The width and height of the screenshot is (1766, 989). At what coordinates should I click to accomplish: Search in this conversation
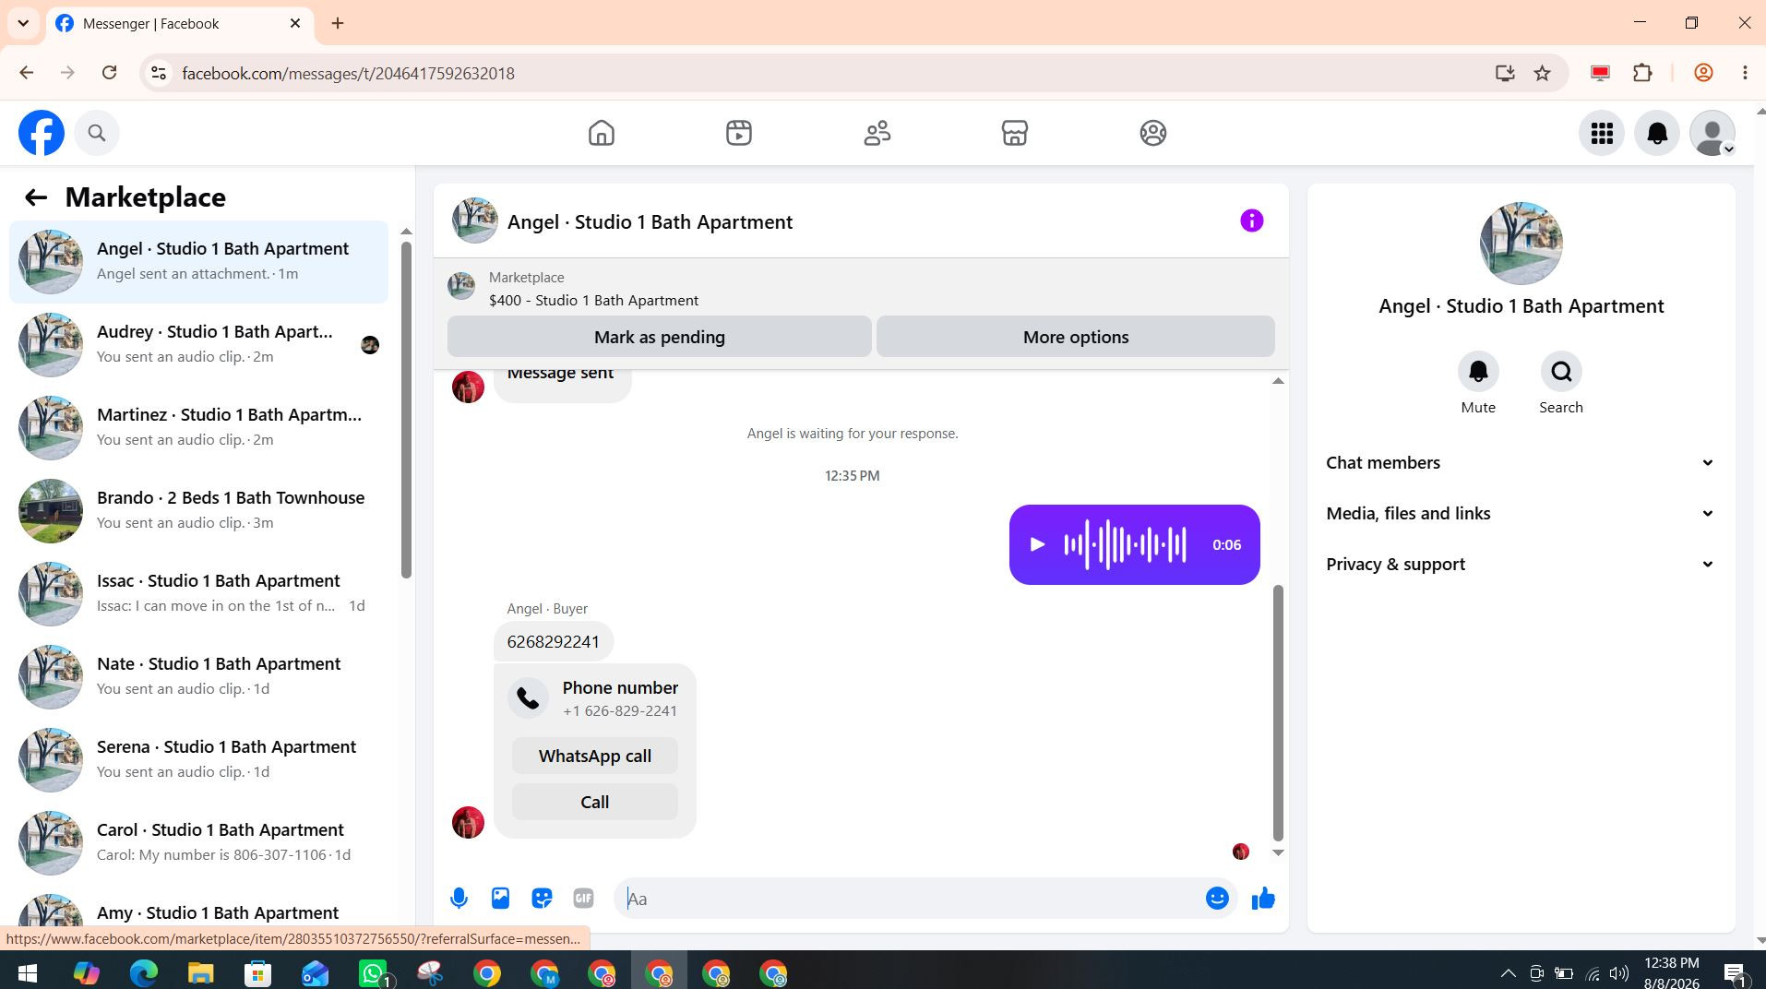click(x=1561, y=372)
